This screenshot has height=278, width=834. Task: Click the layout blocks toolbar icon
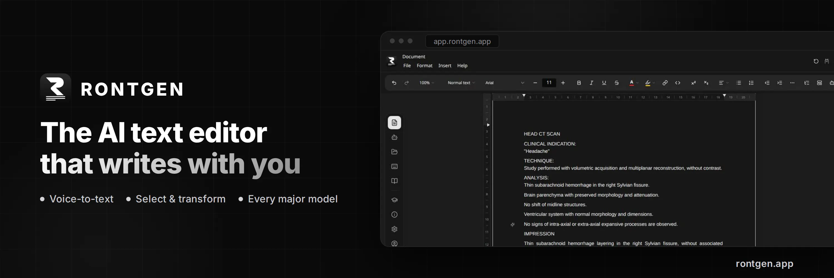pos(820,83)
